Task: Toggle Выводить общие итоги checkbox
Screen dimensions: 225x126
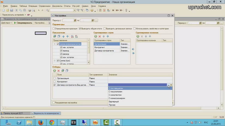Action: pos(80,29)
